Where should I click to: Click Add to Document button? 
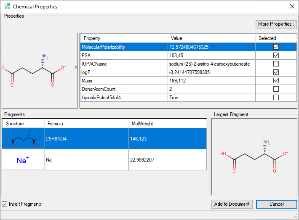[232, 204]
